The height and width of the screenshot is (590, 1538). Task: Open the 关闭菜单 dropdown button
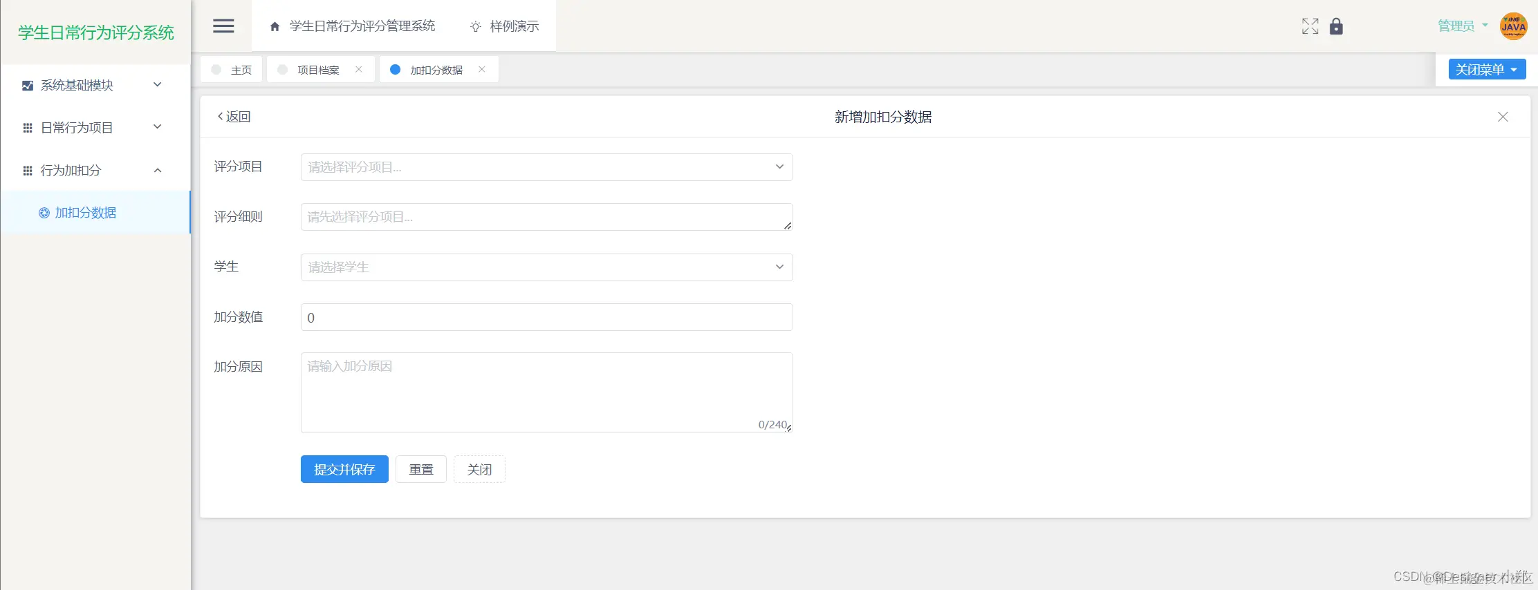pyautogui.click(x=1487, y=69)
